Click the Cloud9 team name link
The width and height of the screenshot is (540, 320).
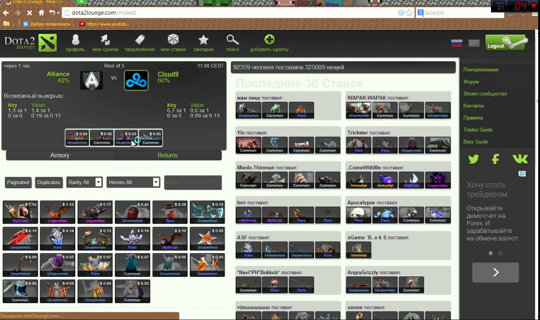(x=168, y=74)
